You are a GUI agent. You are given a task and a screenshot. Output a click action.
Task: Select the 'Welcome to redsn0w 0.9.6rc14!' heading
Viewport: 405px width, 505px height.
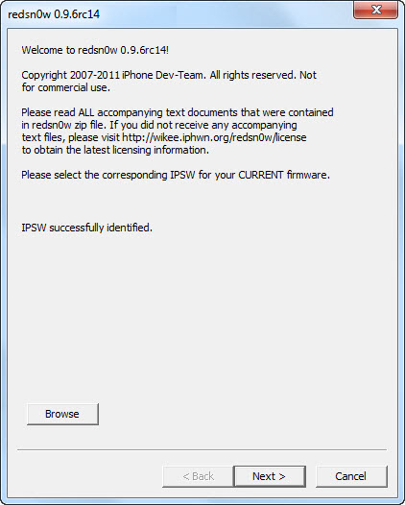click(x=95, y=50)
